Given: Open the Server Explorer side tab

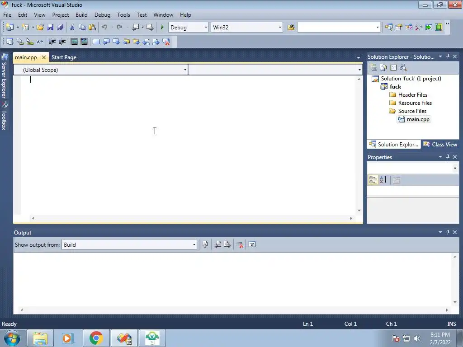Looking at the screenshot, I should tap(4, 76).
